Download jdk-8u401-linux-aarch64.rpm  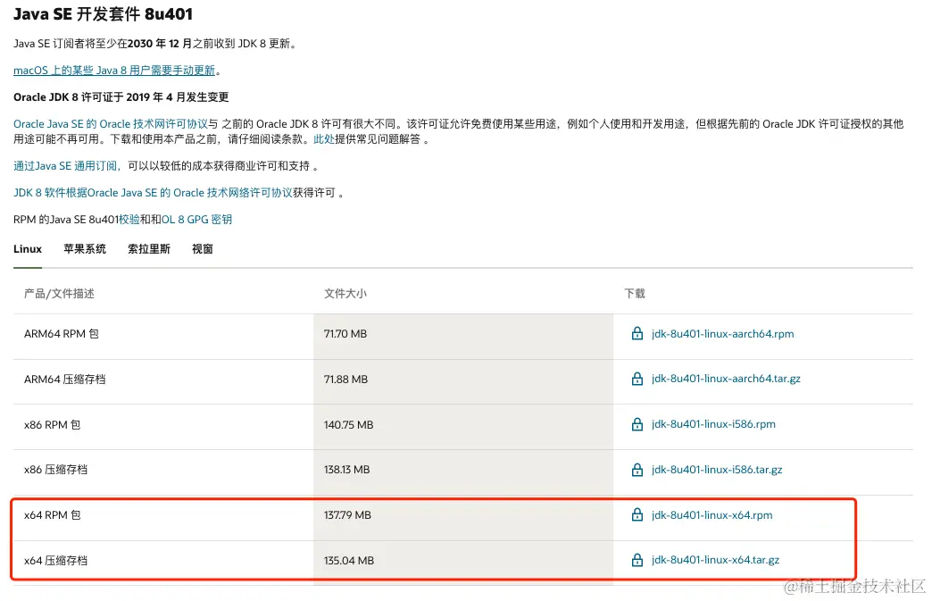point(723,334)
